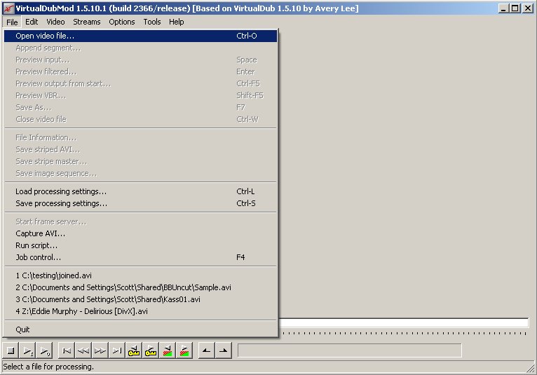Open recent file Eddie Murphy Delirious
Viewport: 537px width, 375px height.
pos(140,311)
